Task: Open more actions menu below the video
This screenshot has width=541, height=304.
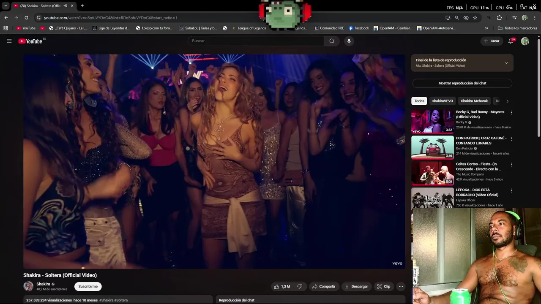Action: coord(401,286)
